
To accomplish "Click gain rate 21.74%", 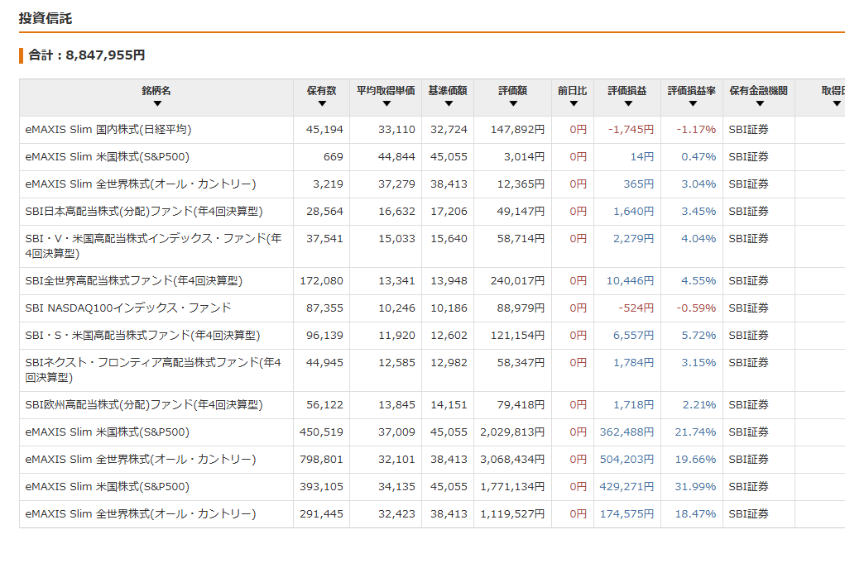I will click(x=695, y=432).
